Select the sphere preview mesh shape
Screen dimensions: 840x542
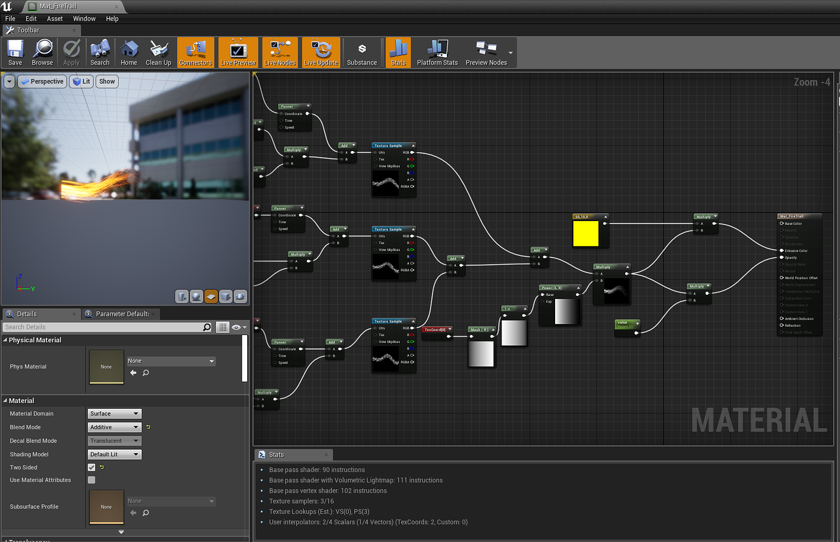[196, 297]
